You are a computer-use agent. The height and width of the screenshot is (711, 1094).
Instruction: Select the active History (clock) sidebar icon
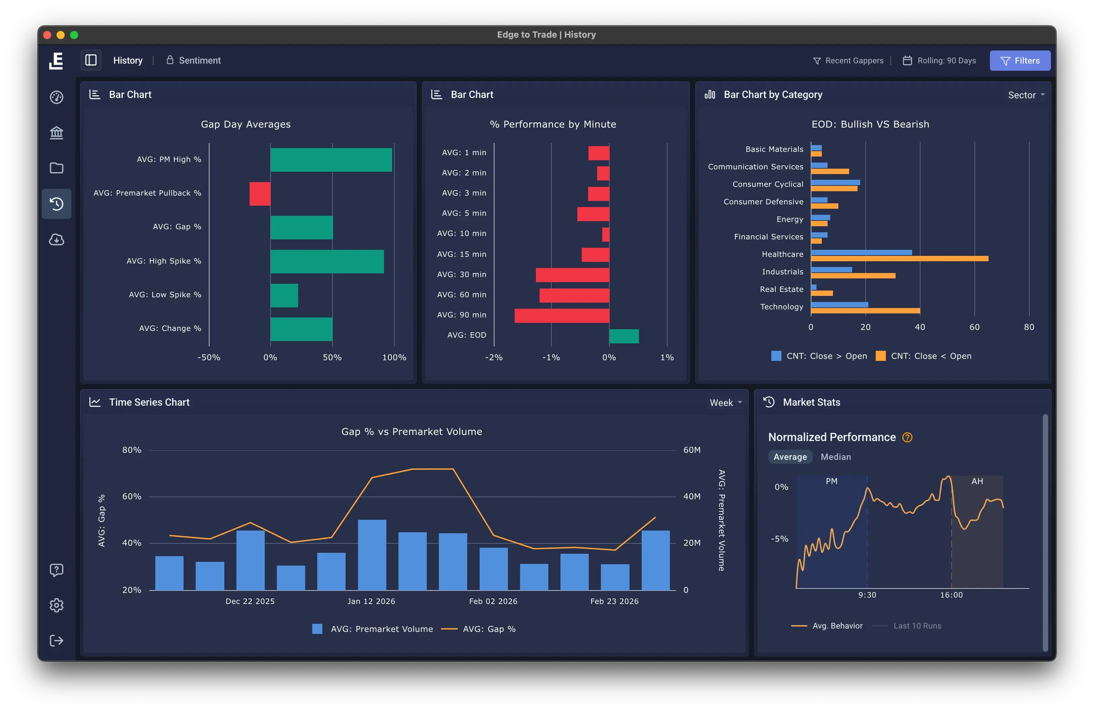click(56, 204)
